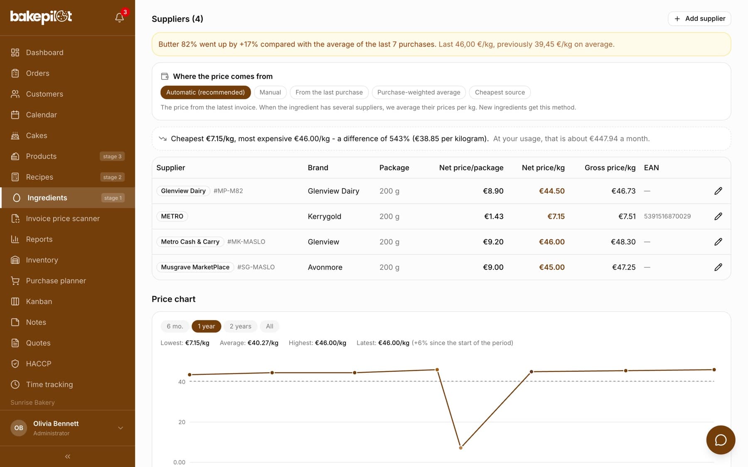Open the chat support bubble
The image size is (748, 467).
coord(721,440)
